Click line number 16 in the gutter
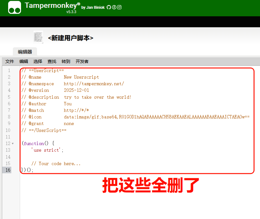 click(8, 170)
